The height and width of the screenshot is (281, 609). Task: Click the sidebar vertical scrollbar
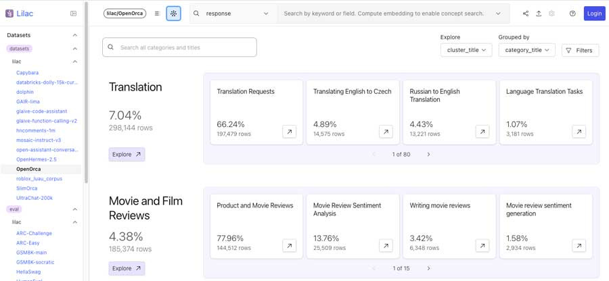86,93
